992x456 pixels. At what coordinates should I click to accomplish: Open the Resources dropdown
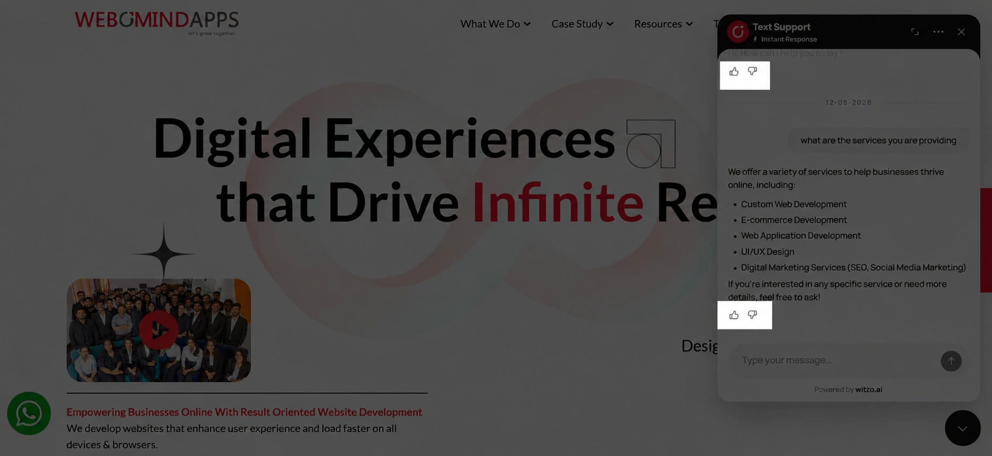coord(663,24)
